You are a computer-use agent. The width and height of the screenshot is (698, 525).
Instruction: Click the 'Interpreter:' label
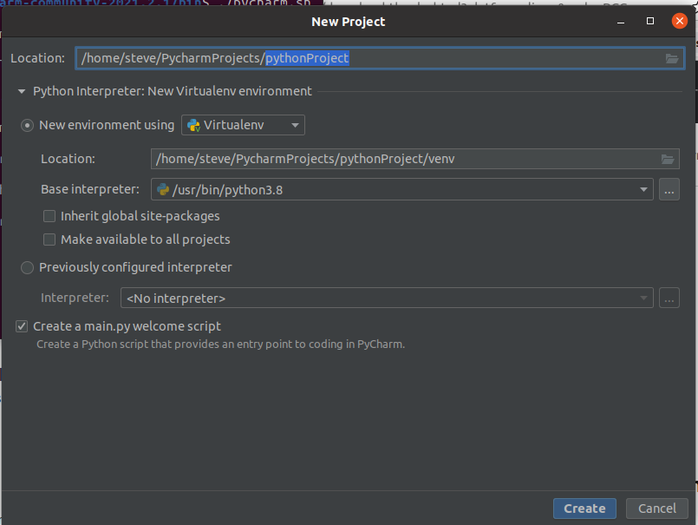click(75, 298)
